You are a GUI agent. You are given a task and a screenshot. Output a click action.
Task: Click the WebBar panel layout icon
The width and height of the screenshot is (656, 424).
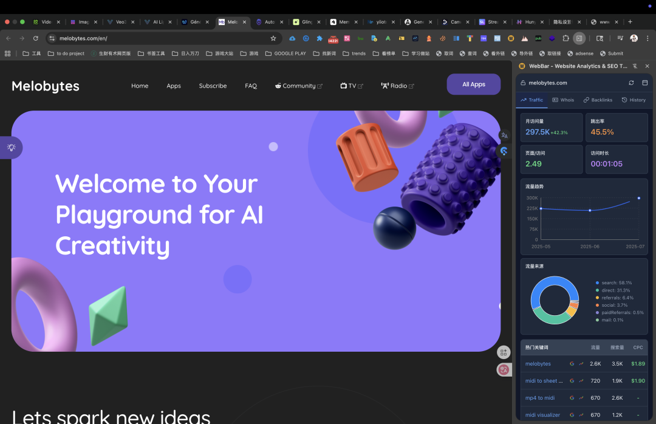point(644,83)
